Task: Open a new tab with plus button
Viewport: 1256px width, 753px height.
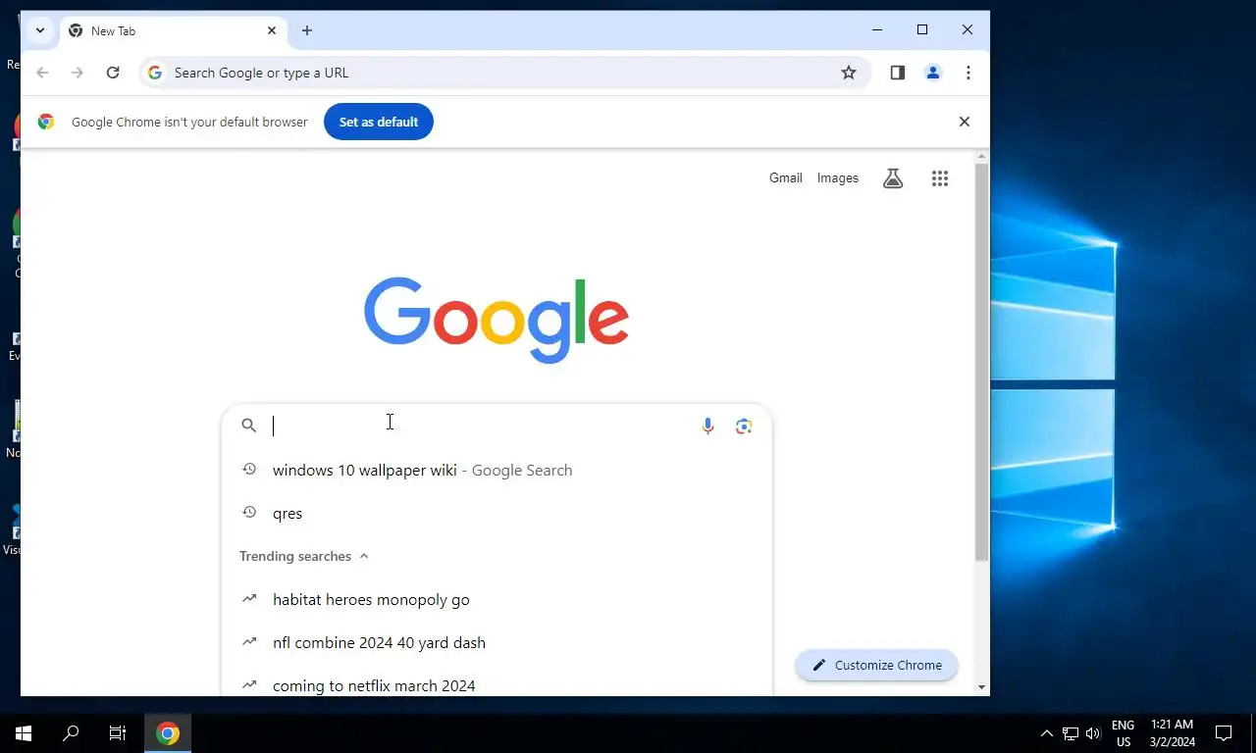Action: click(x=307, y=30)
